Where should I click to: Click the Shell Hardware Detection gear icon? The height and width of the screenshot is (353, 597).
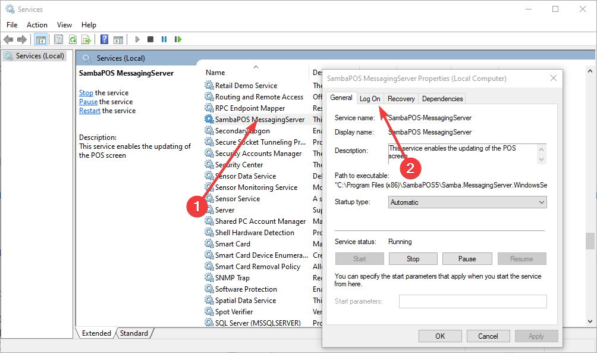209,232
